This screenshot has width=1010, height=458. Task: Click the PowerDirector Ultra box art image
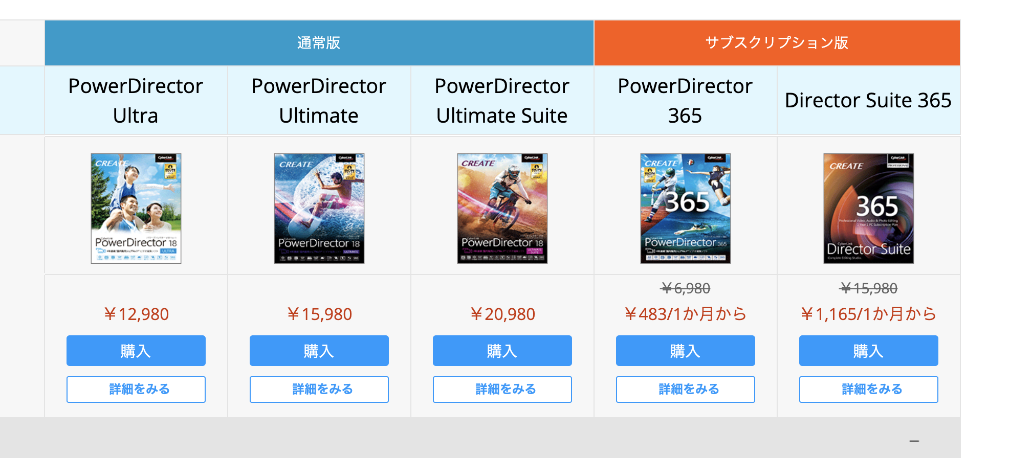click(136, 209)
